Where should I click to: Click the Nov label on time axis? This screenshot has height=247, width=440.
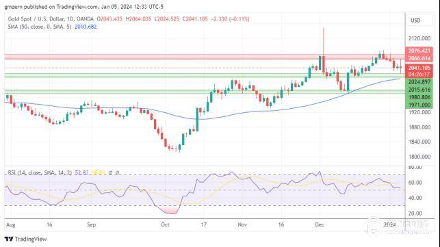tap(242, 225)
